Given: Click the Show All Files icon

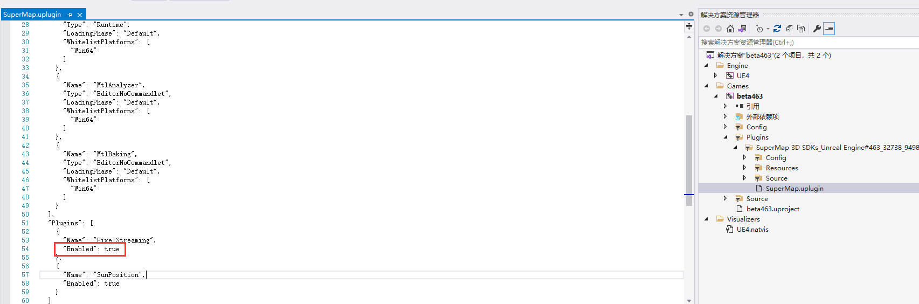Looking at the screenshot, I should (x=801, y=29).
